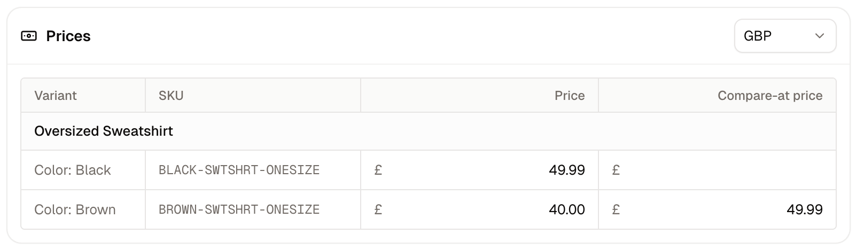Click pound symbol in Brown price field

click(378, 209)
